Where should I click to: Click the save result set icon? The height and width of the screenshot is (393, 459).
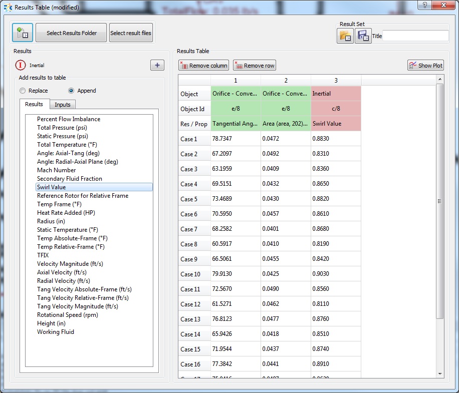(363, 36)
